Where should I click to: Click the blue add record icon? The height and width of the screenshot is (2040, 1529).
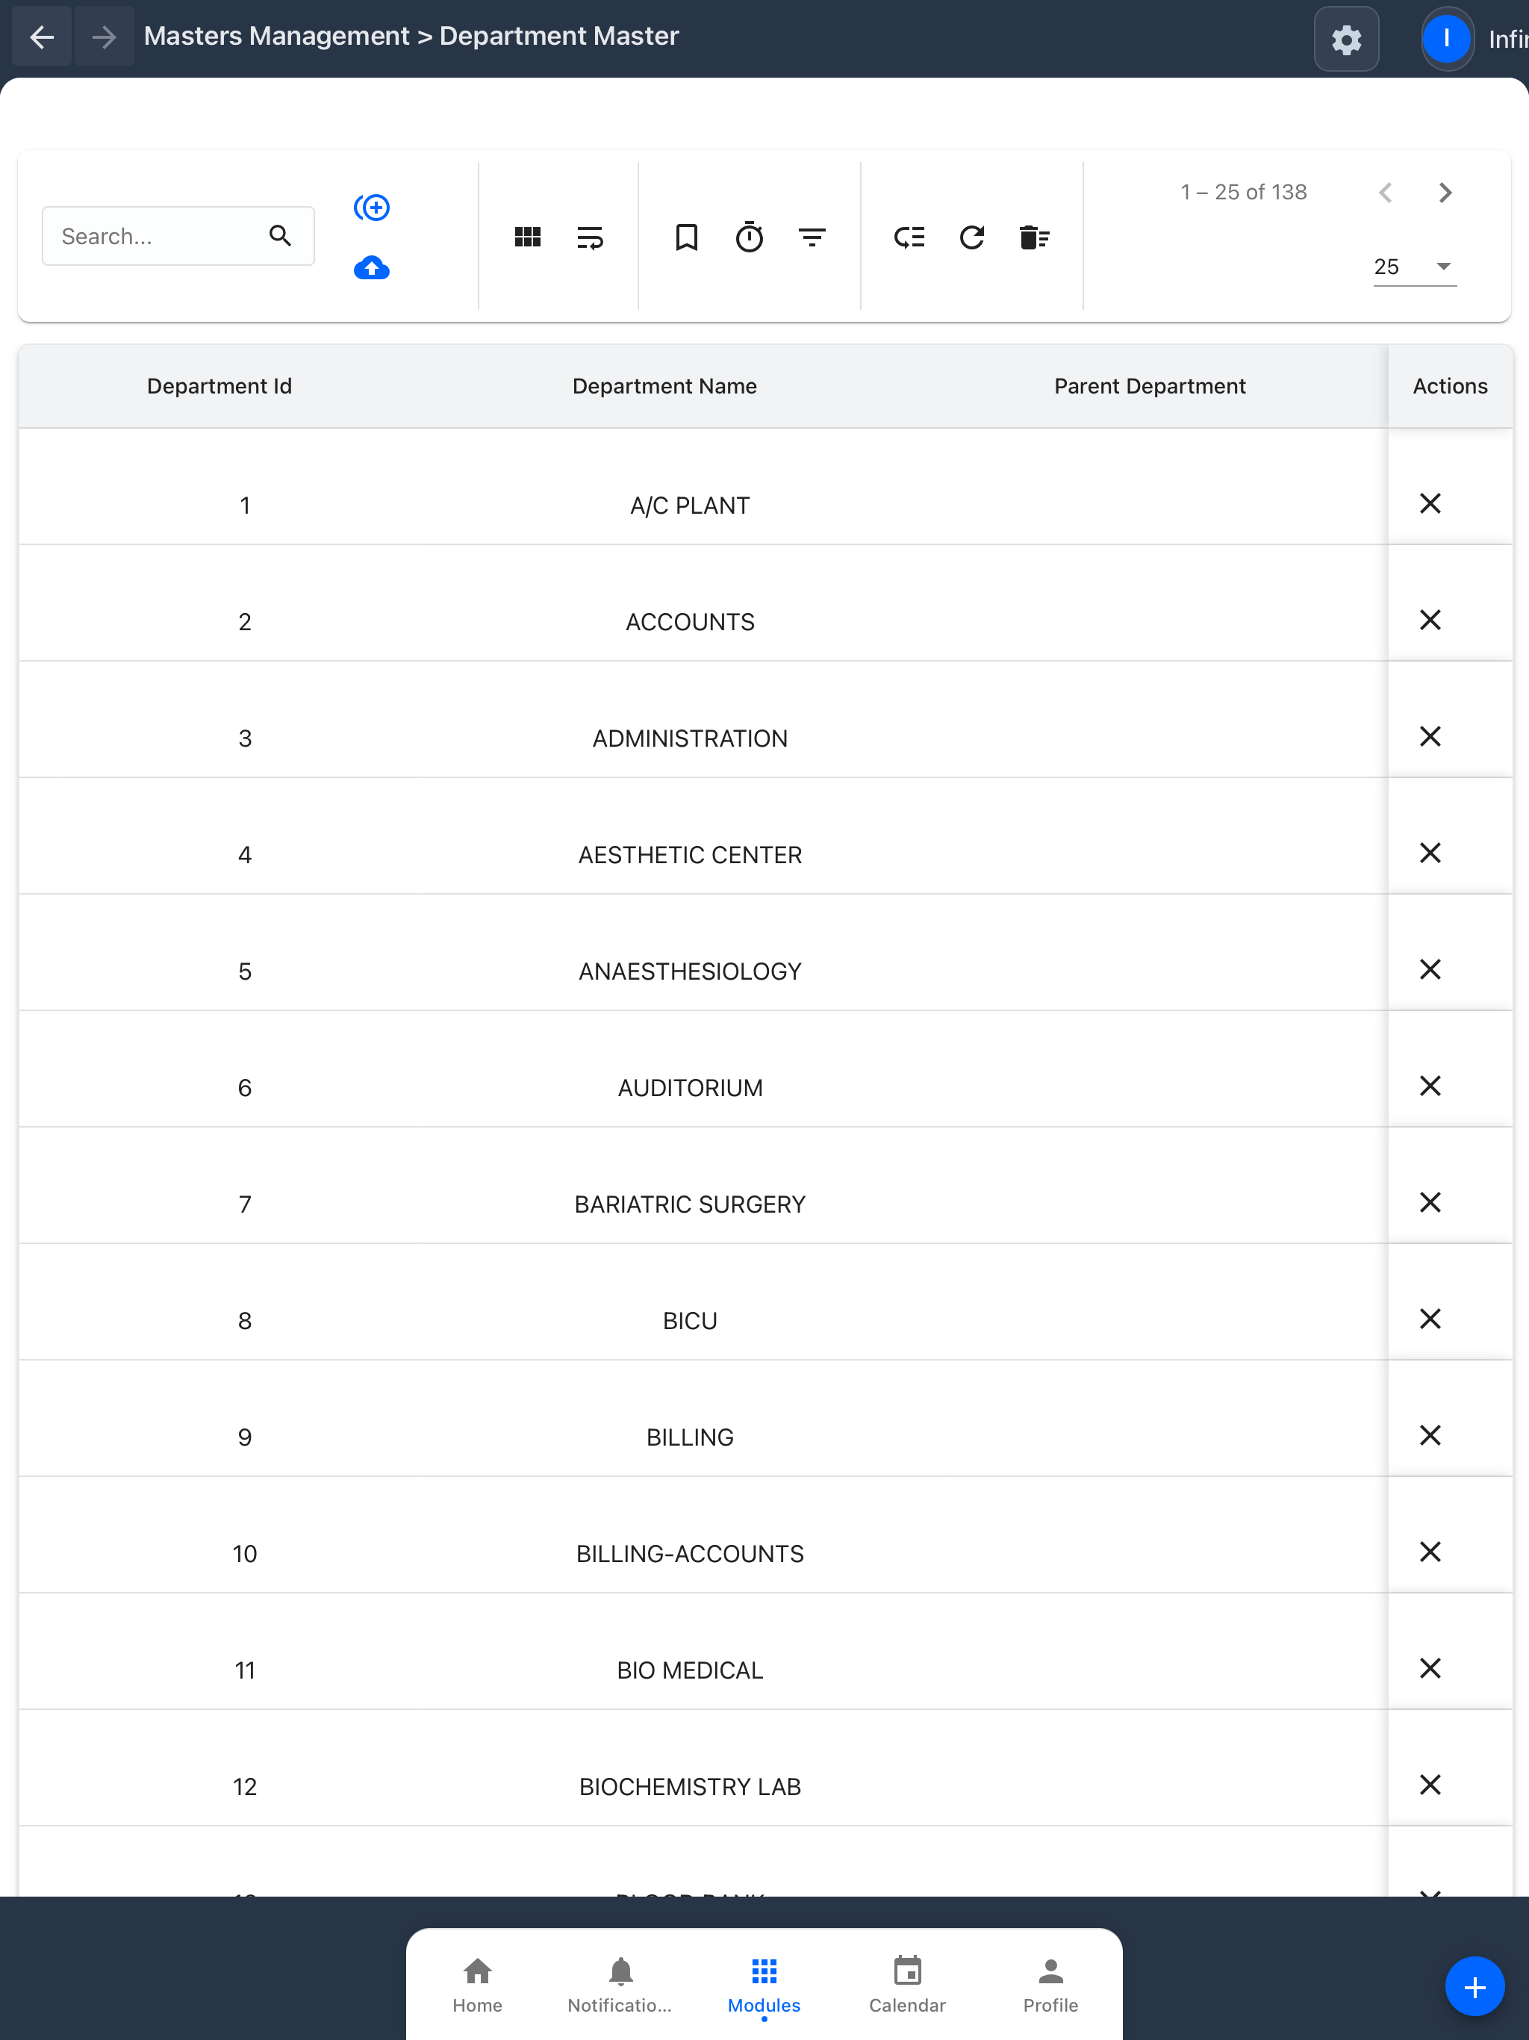coord(372,208)
